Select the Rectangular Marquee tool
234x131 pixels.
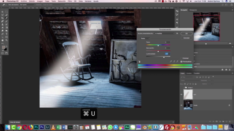7,12
